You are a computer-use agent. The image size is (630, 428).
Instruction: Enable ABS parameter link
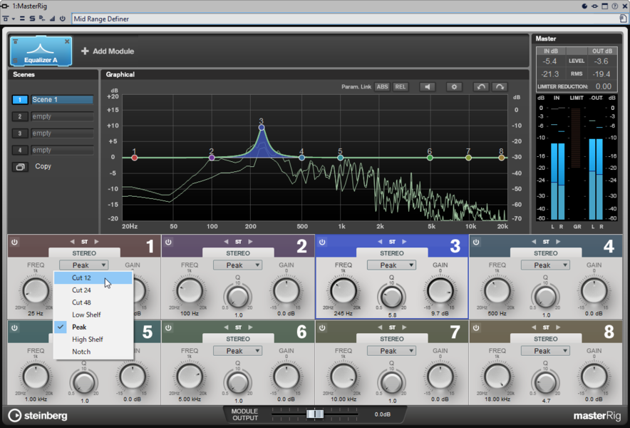pos(382,87)
